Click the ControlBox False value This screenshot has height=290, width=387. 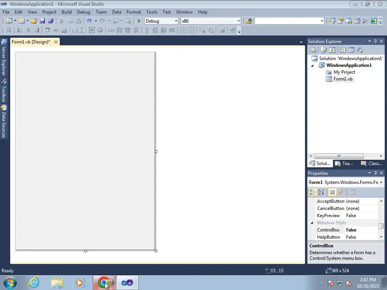pyautogui.click(x=351, y=230)
